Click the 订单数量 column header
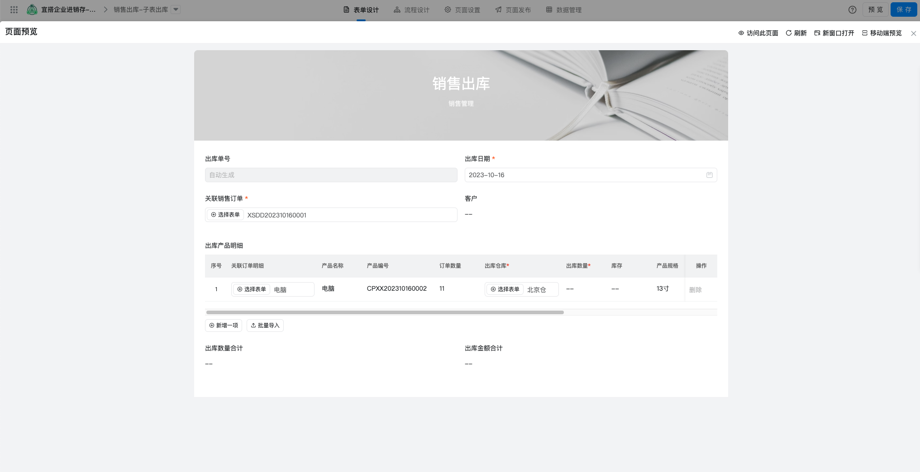The height and width of the screenshot is (472, 920). coord(450,266)
